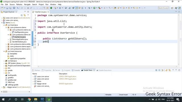Image resolution: width=182 pixels, height=102 pixels.
Task: Click the Windows Start button
Action: 3,99
